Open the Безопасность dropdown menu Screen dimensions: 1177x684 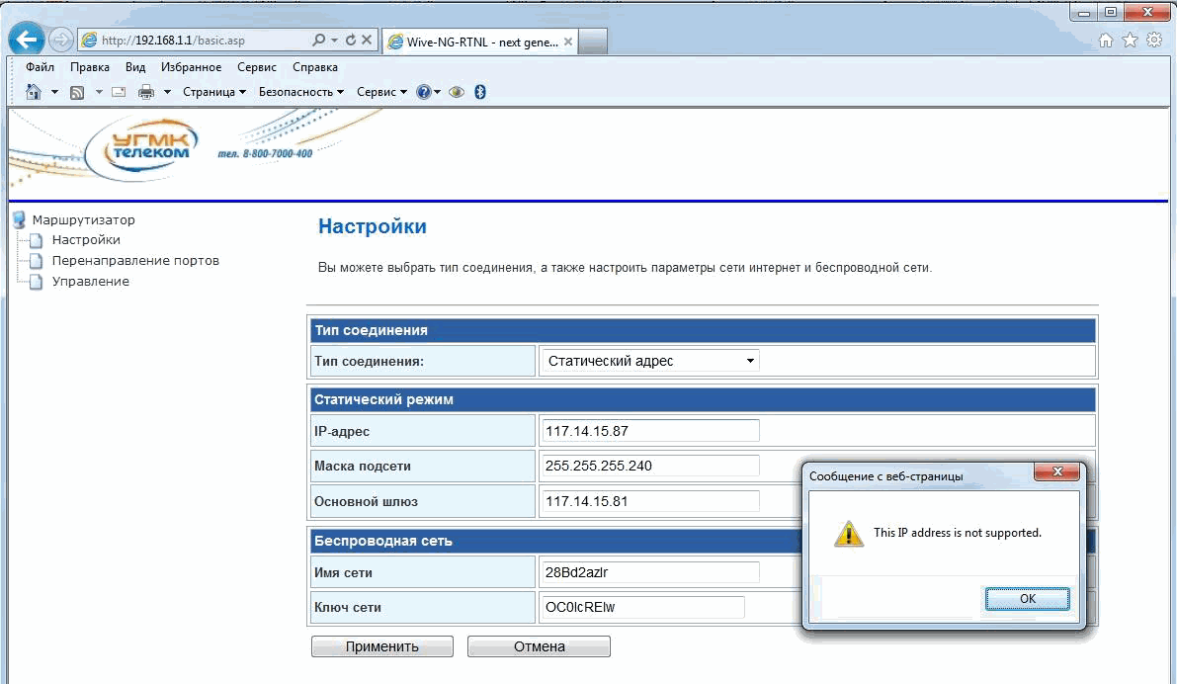pyautogui.click(x=300, y=92)
